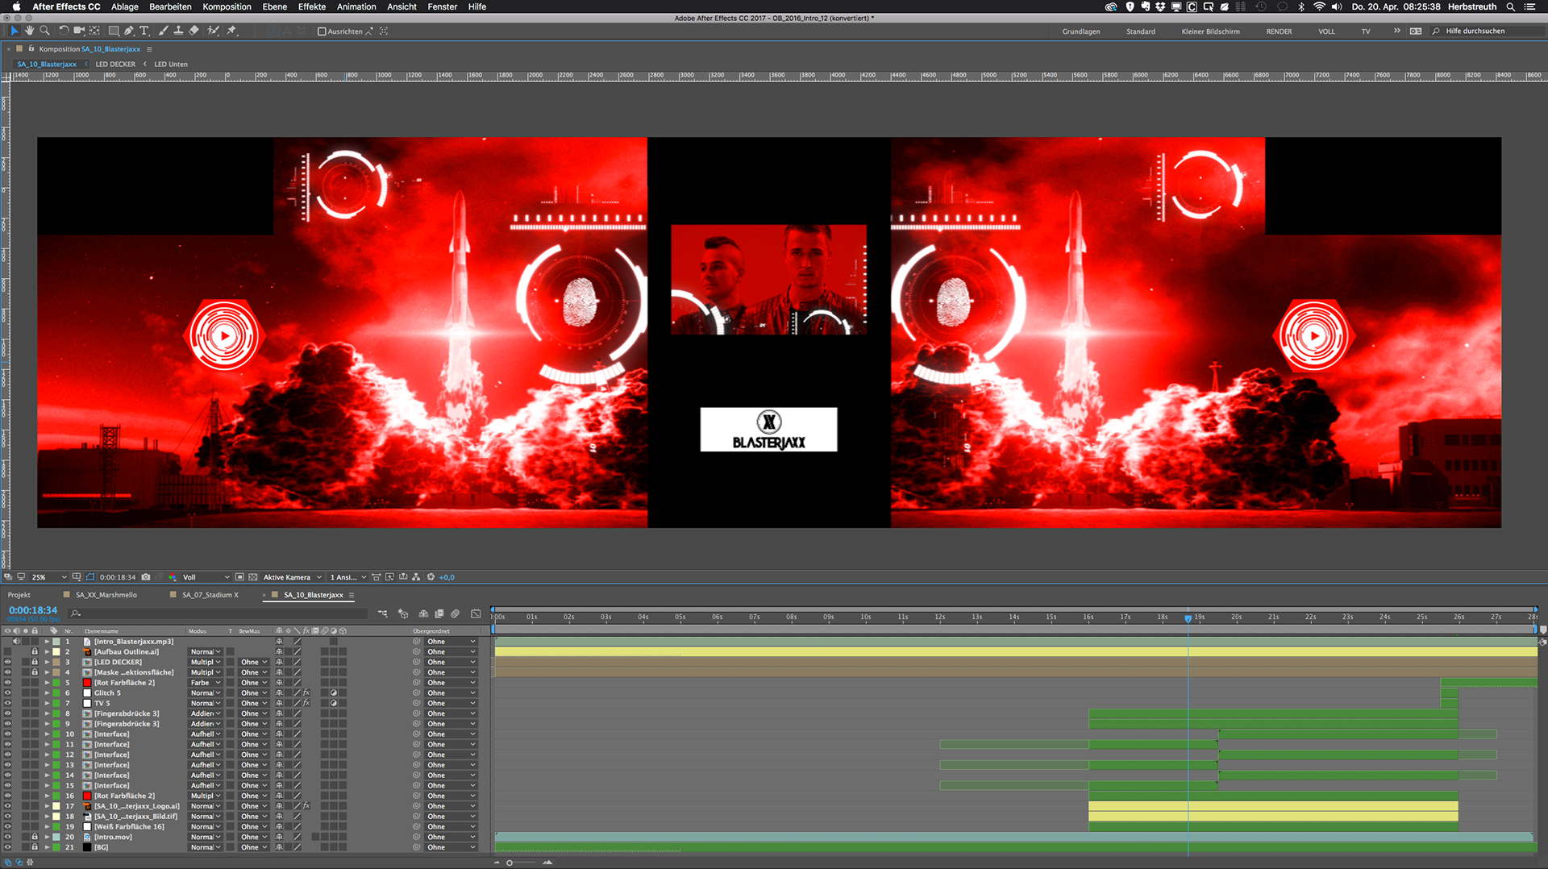This screenshot has height=869, width=1548.
Task: Open the Voll resolution dropdown
Action: (x=206, y=577)
